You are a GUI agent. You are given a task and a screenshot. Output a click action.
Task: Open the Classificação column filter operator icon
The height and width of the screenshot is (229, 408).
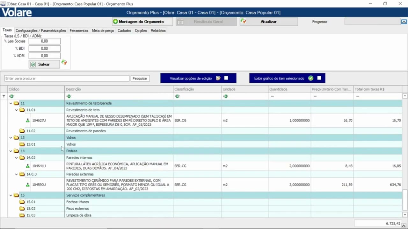click(177, 96)
